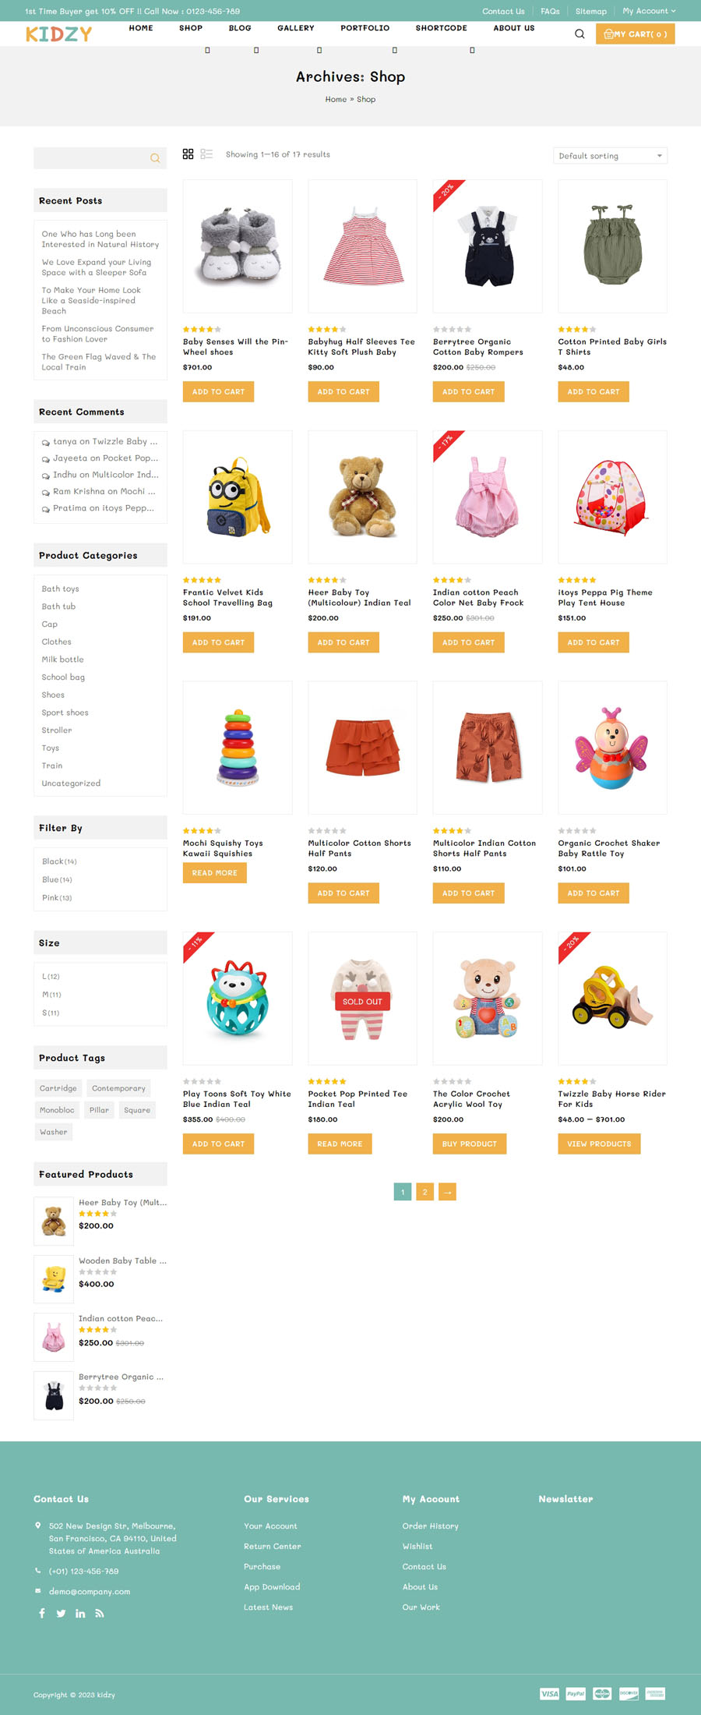Click the sidebar search submit icon
This screenshot has width=701, height=1715.
pos(155,158)
